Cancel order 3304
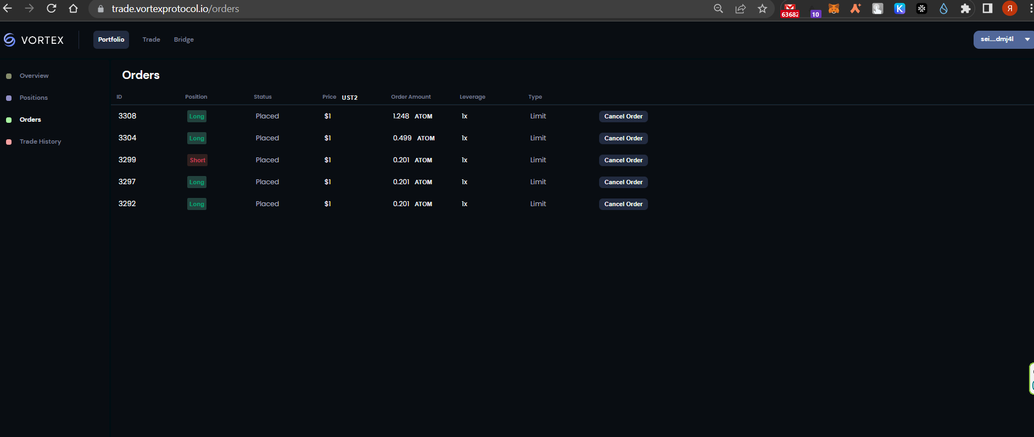 pos(623,138)
